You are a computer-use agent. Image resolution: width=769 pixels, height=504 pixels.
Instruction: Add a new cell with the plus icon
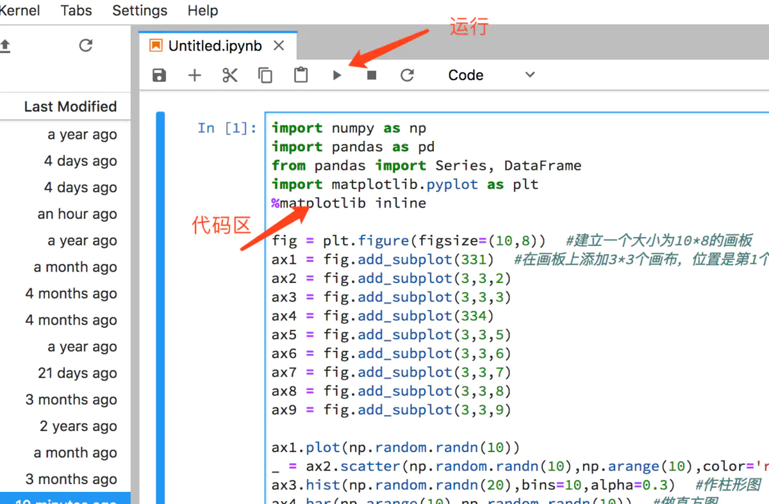194,75
